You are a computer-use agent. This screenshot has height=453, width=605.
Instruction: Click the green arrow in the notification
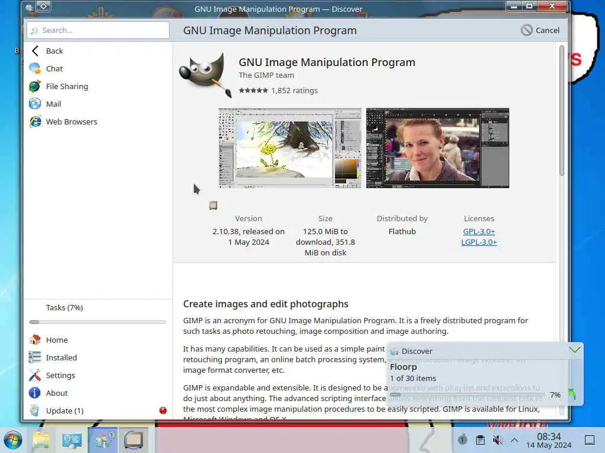(572, 393)
